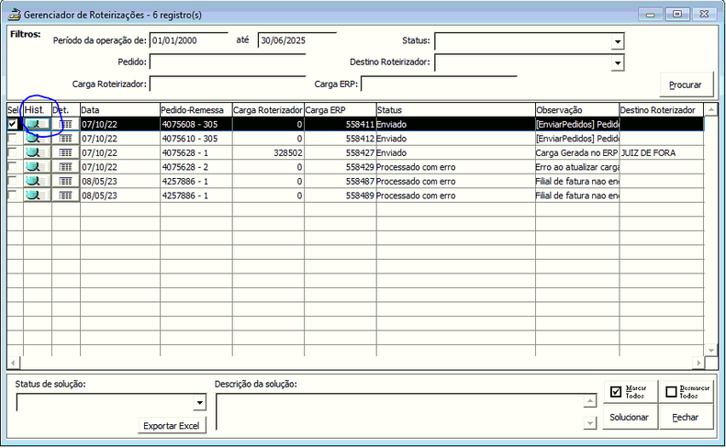Open history icon for Carga ERP 558489

38,196
